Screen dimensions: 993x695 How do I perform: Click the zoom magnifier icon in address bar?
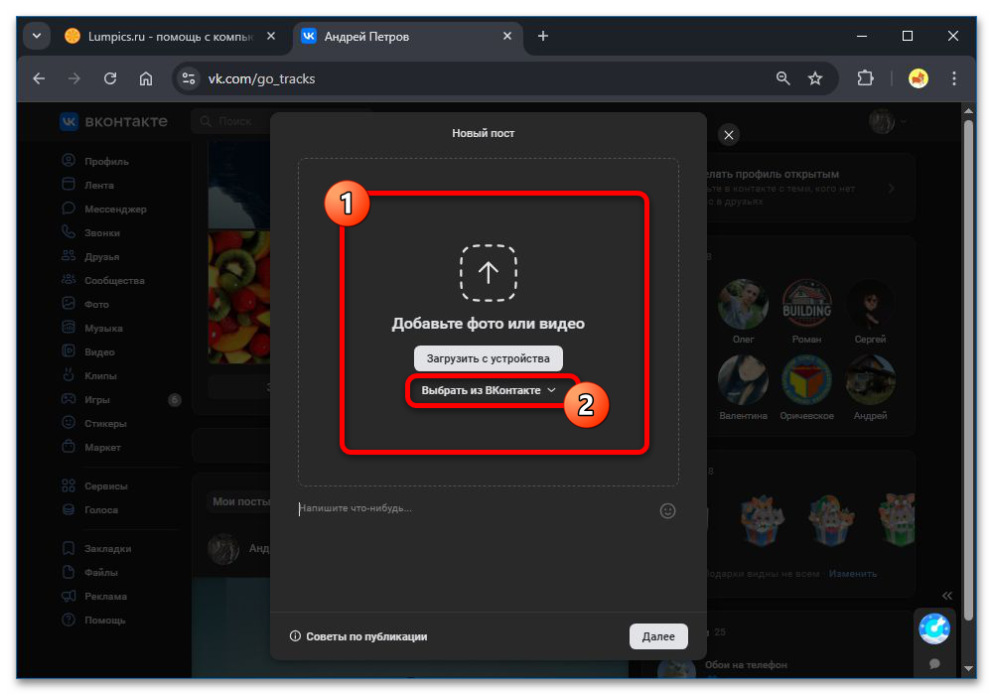pyautogui.click(x=782, y=78)
